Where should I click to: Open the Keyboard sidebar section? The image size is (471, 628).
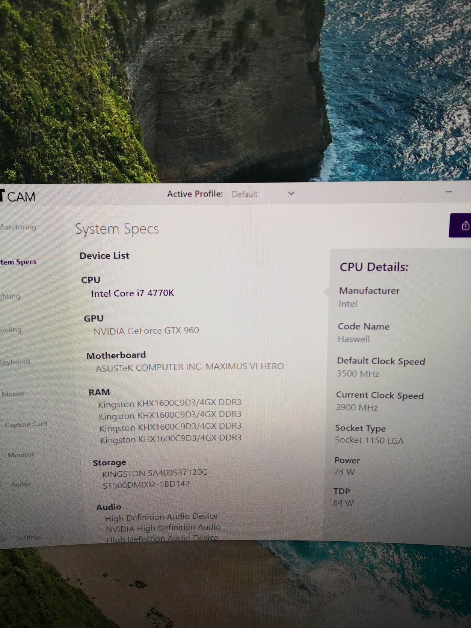click(15, 362)
